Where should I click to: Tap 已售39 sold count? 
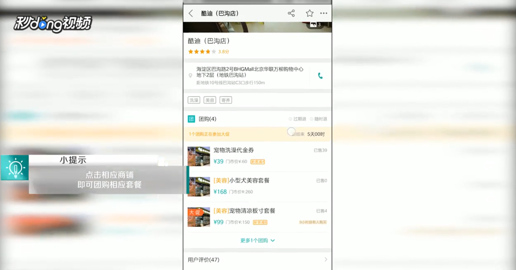(x=320, y=150)
